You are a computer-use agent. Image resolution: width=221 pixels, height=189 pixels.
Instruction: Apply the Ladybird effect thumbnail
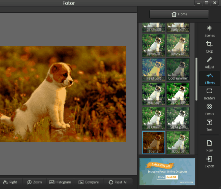tap(178, 28)
